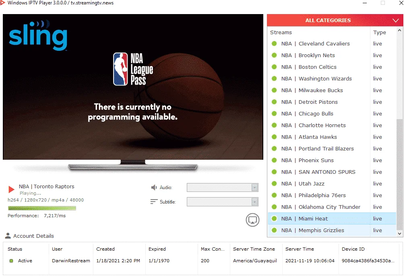Click the 1/18/2021 2:20 PM created cell
The height and width of the screenshot is (278, 405).
click(x=118, y=261)
